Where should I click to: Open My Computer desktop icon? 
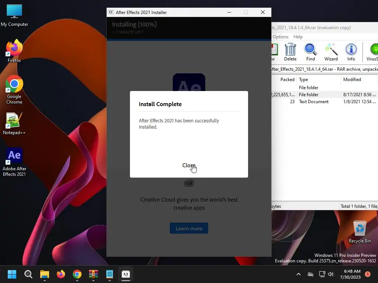click(14, 15)
